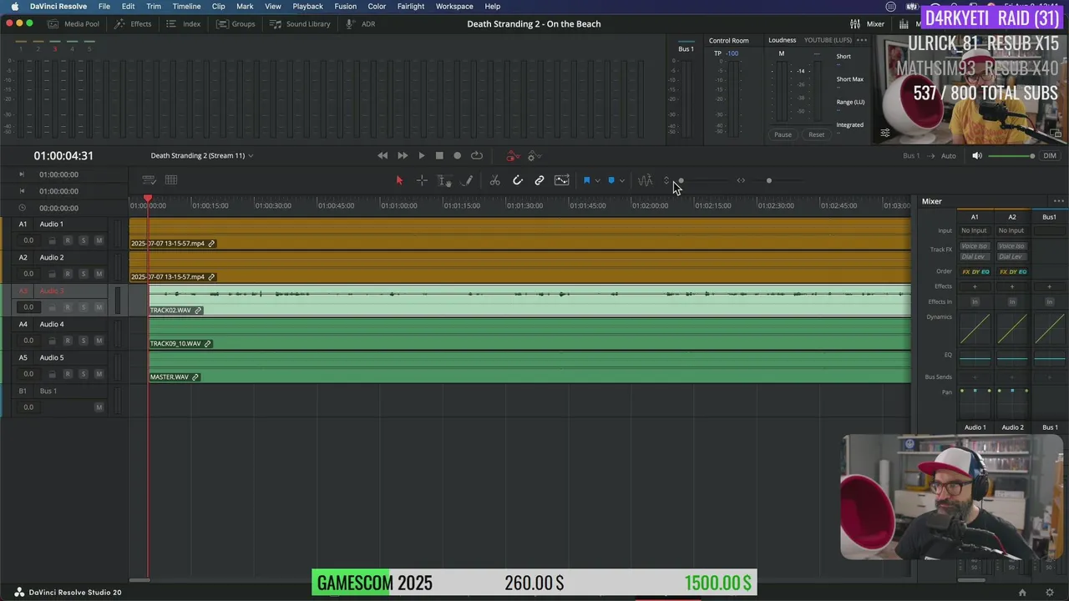Open Mixer panel three-dot options
Viewport: 1069px width, 601px height.
click(1058, 201)
